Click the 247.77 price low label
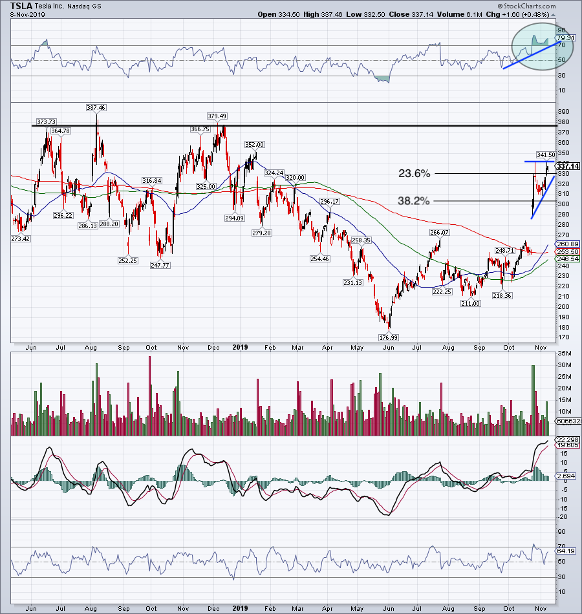The height and width of the screenshot is (614, 582). tap(160, 265)
